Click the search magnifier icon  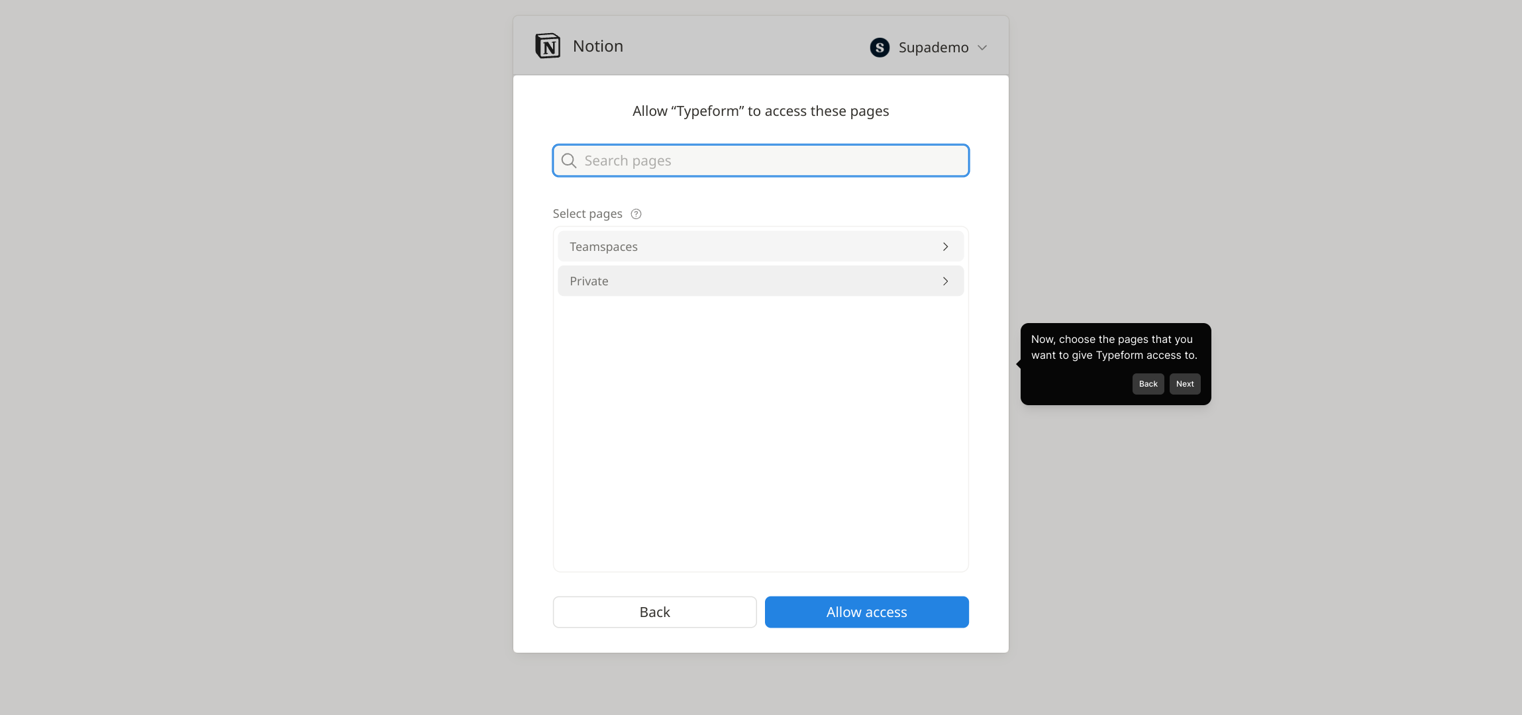(569, 161)
